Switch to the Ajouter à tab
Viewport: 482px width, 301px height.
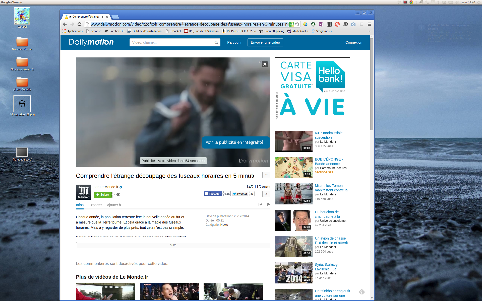(x=114, y=205)
